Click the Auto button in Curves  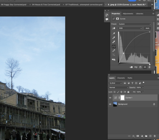pos(148,28)
